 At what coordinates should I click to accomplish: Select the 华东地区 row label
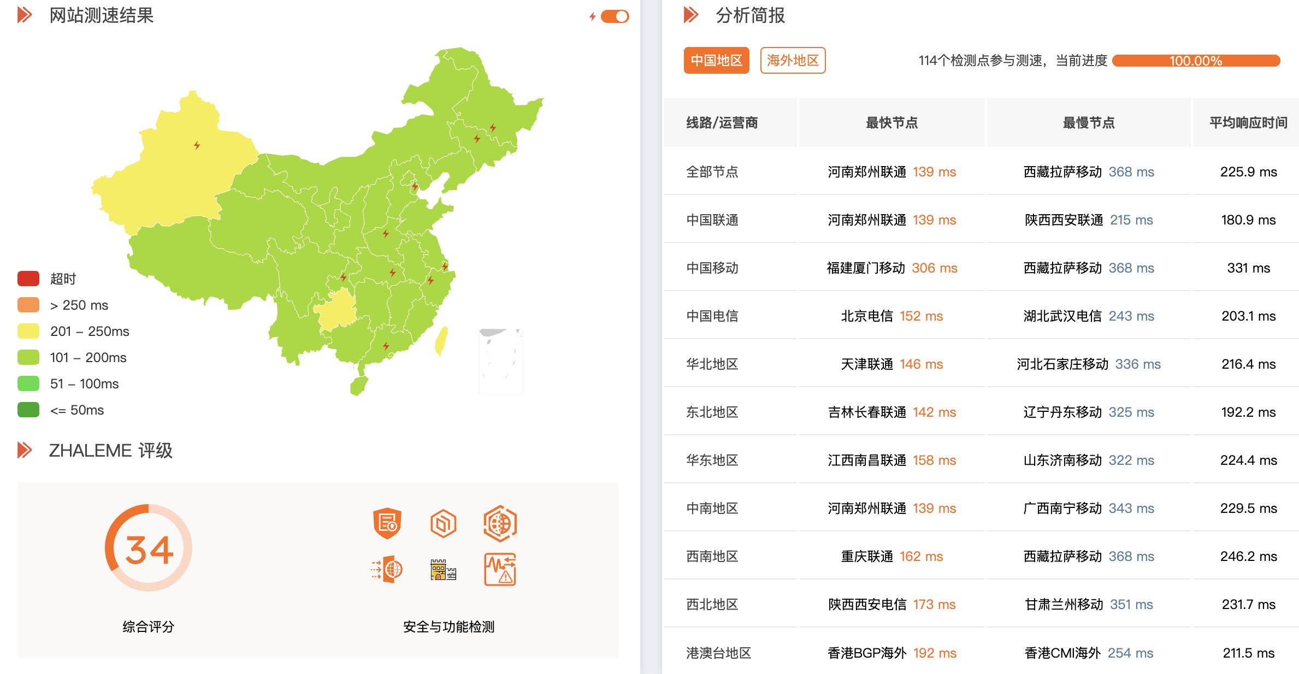click(712, 460)
